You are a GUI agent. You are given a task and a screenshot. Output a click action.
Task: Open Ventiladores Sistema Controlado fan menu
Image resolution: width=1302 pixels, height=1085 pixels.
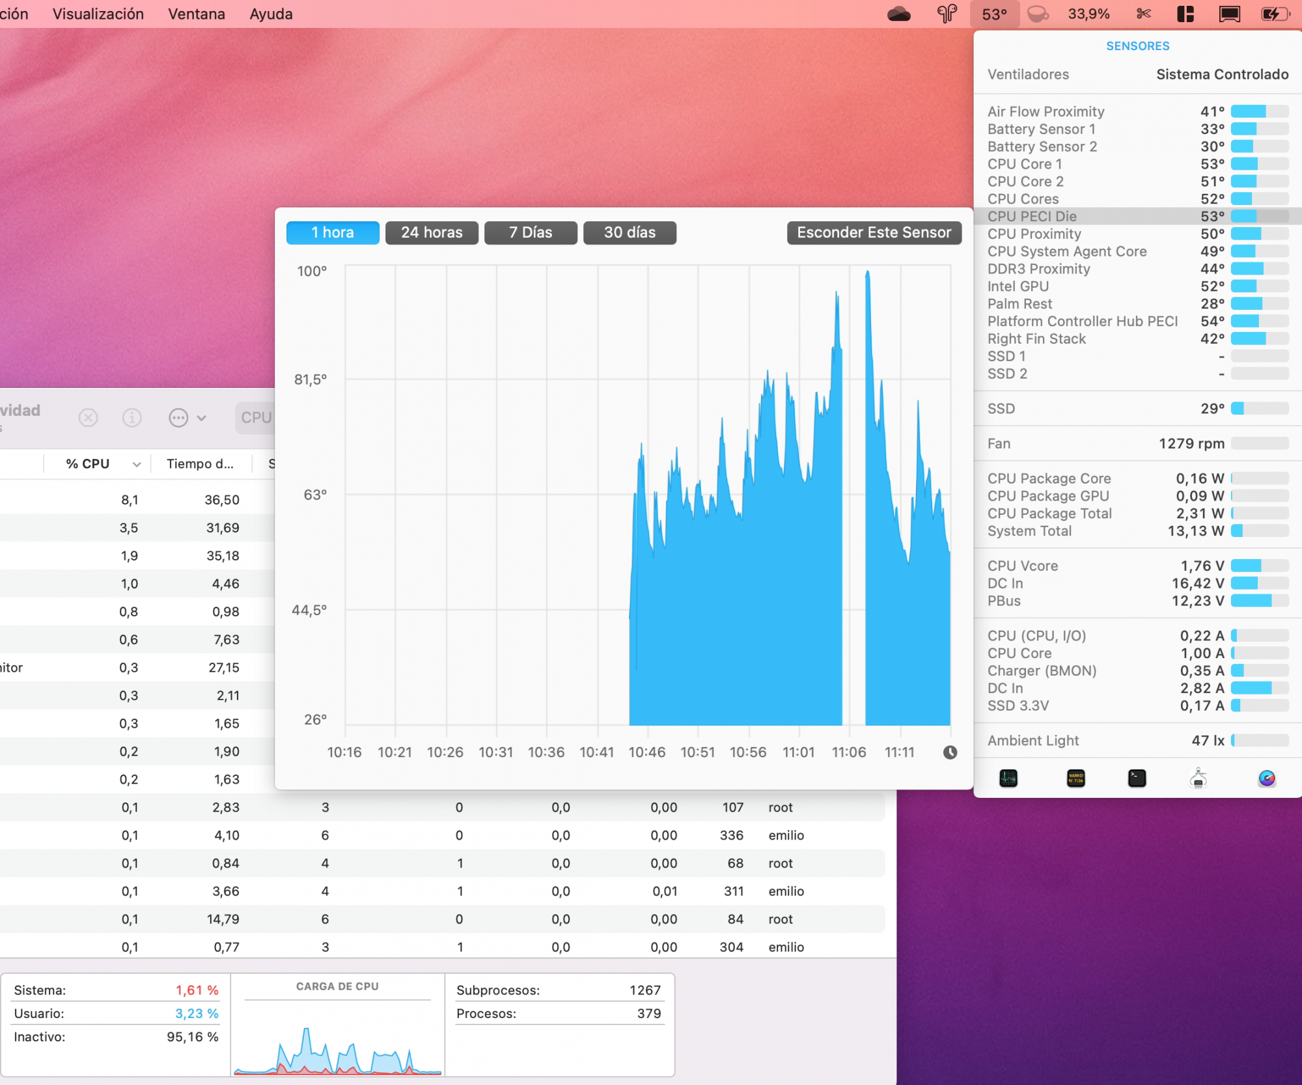pyautogui.click(x=1137, y=74)
